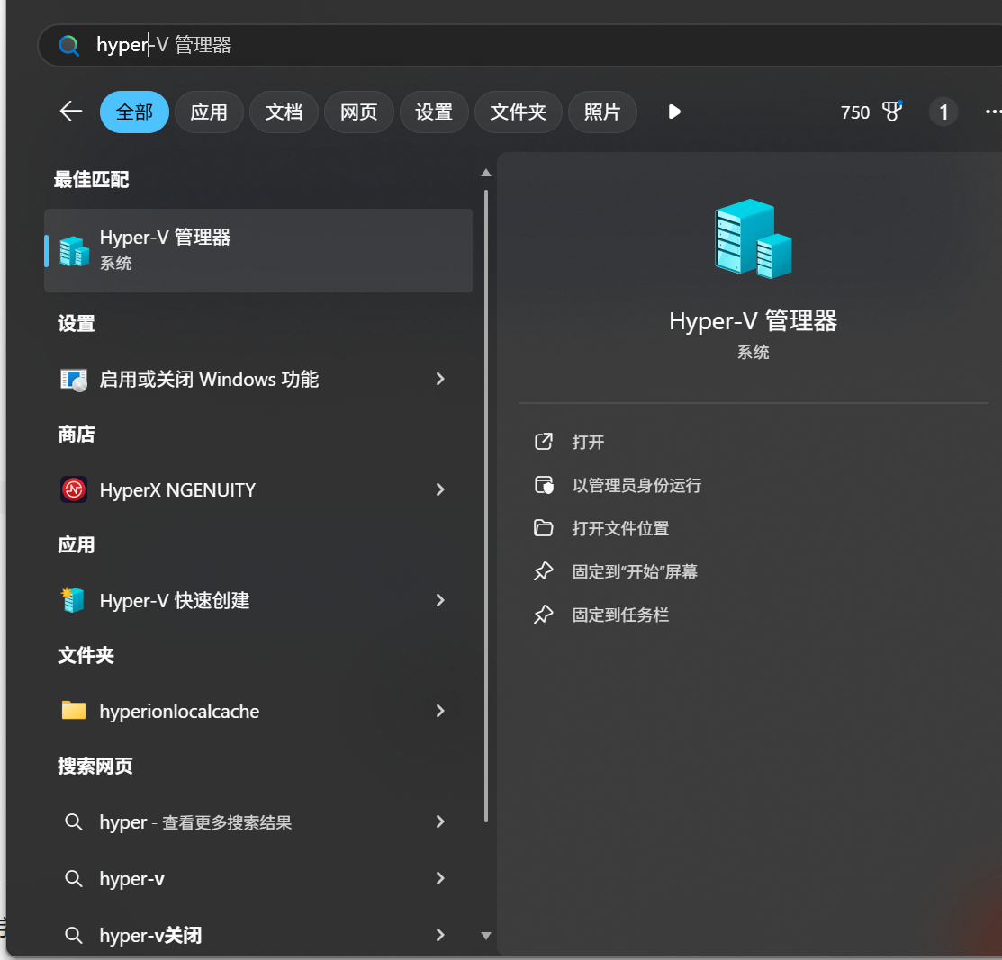Click the Hyper-V 管理器 icon in best match
Viewport: 1002px width, 960px height.
point(74,250)
